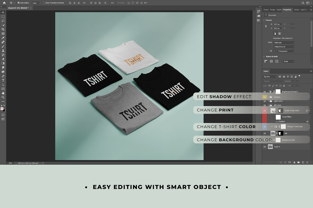Click the 32% zoom field in status bar

tap(10, 163)
